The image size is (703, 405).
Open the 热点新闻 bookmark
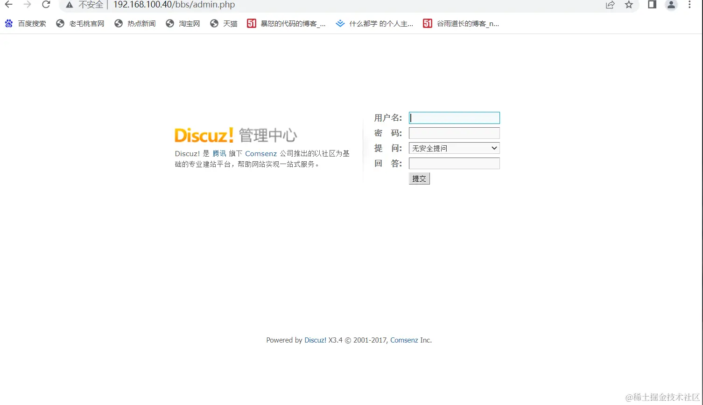click(x=135, y=23)
